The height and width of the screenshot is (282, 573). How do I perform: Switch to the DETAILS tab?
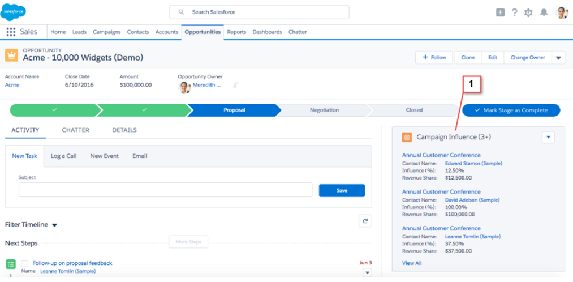(x=124, y=130)
